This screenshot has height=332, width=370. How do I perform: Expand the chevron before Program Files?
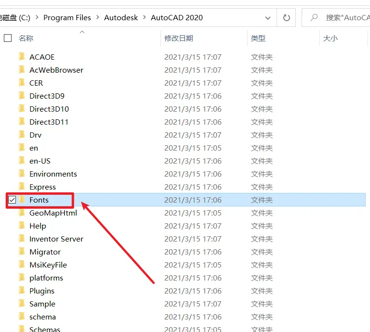[37, 17]
